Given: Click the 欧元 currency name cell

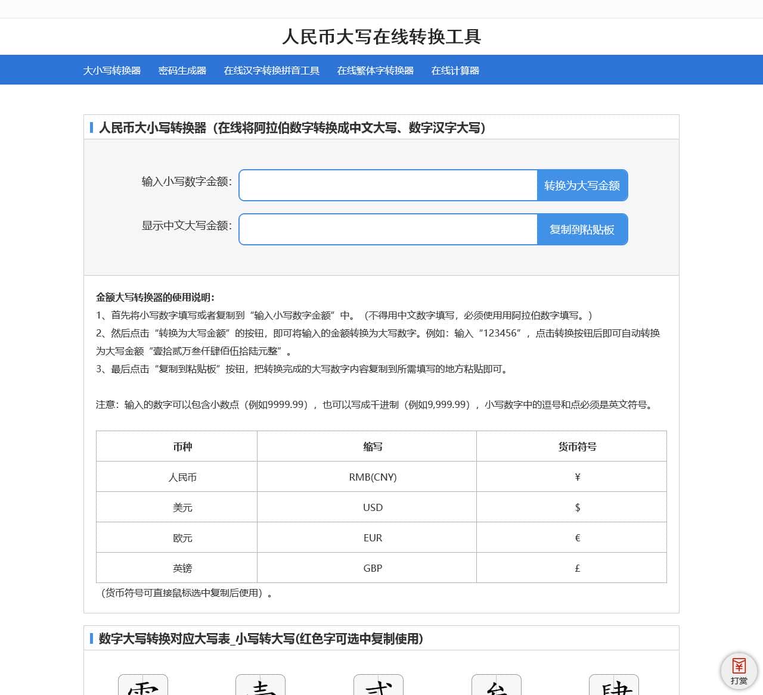Looking at the screenshot, I should coord(177,537).
